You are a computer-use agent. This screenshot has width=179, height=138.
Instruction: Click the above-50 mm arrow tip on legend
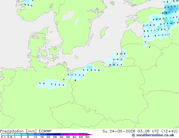(x=89, y=134)
